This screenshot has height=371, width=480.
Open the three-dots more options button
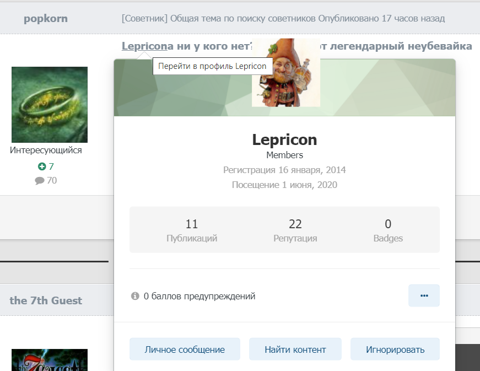click(x=424, y=295)
